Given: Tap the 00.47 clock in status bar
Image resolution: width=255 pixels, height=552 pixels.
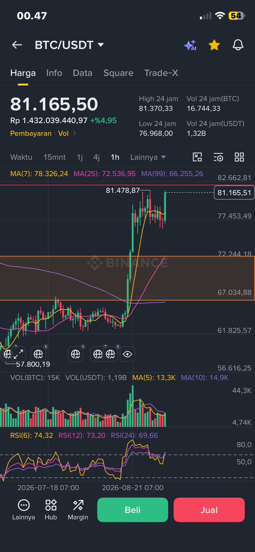Looking at the screenshot, I should [32, 16].
